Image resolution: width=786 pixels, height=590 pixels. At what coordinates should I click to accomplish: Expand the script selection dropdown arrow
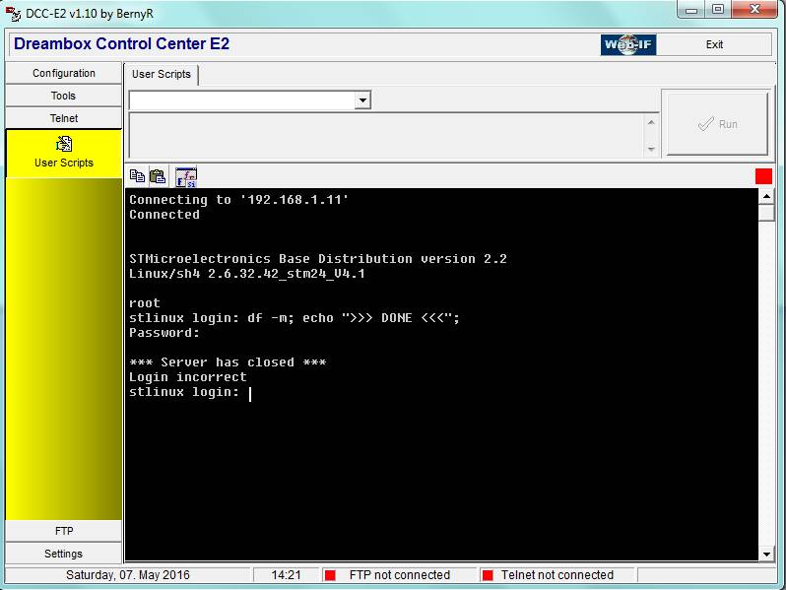[362, 100]
